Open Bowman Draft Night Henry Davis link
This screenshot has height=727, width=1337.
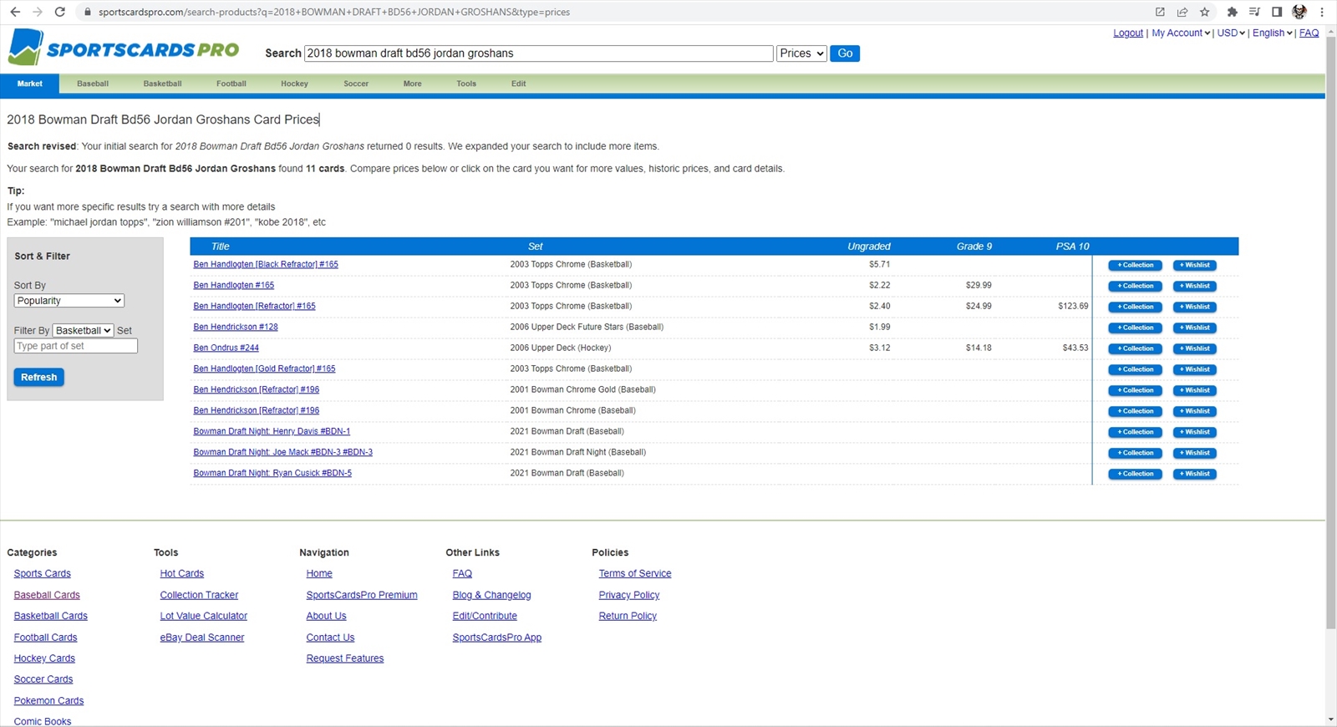coord(272,432)
